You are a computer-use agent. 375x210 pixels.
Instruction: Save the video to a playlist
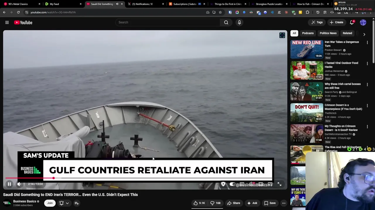click(x=270, y=203)
